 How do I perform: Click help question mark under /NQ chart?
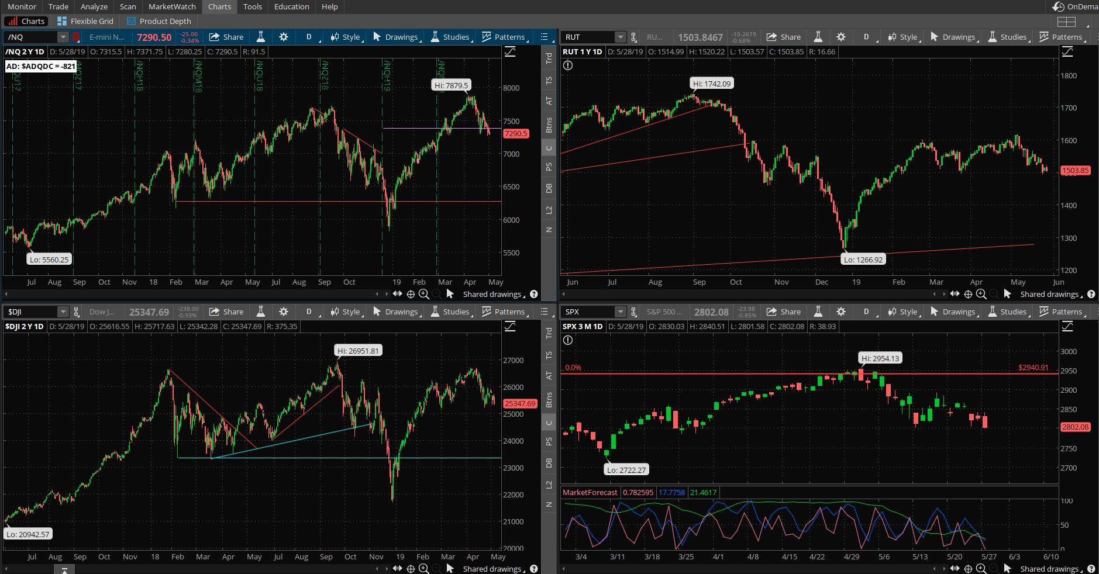pos(533,294)
